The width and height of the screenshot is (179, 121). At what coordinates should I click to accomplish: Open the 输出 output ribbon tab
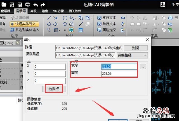pos(45,11)
